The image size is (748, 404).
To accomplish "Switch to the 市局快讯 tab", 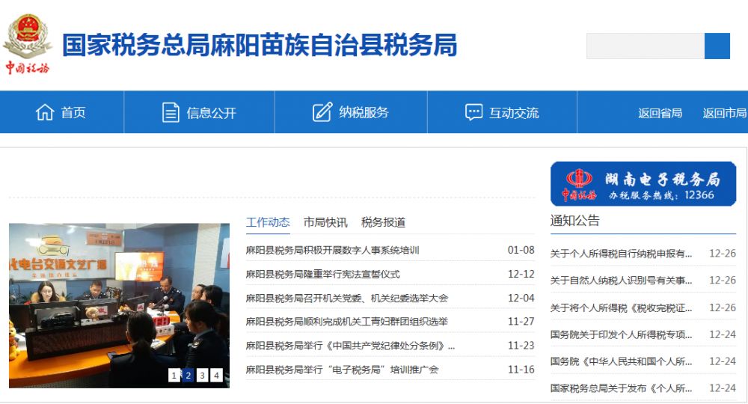I will pyautogui.click(x=325, y=222).
